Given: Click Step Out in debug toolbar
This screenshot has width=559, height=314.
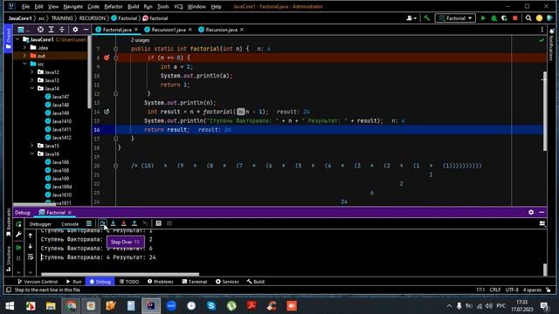Looking at the screenshot, I should tap(135, 223).
